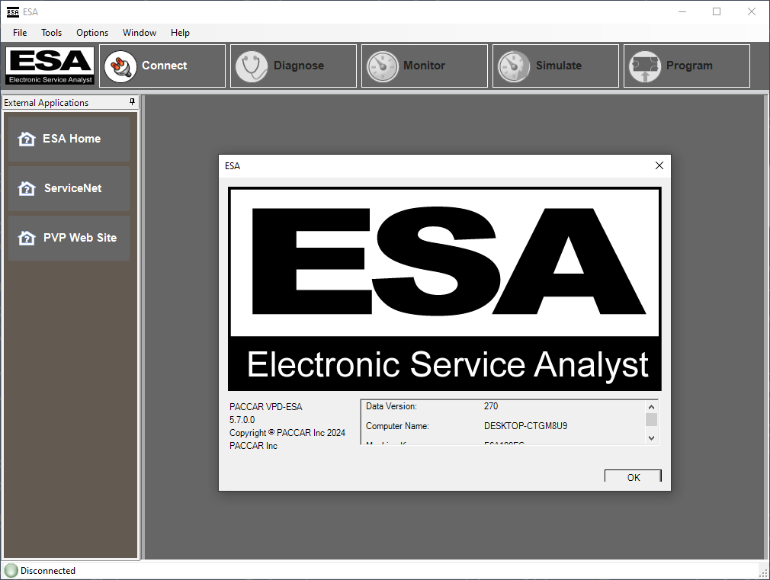Click the Simulate label
Screen dimensions: 770x580
[x=559, y=66]
